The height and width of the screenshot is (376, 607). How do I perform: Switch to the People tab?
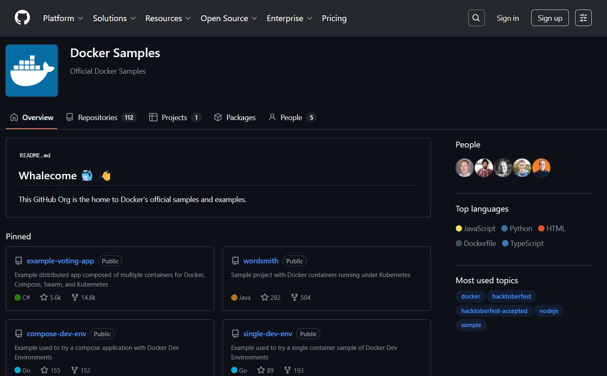tap(292, 118)
